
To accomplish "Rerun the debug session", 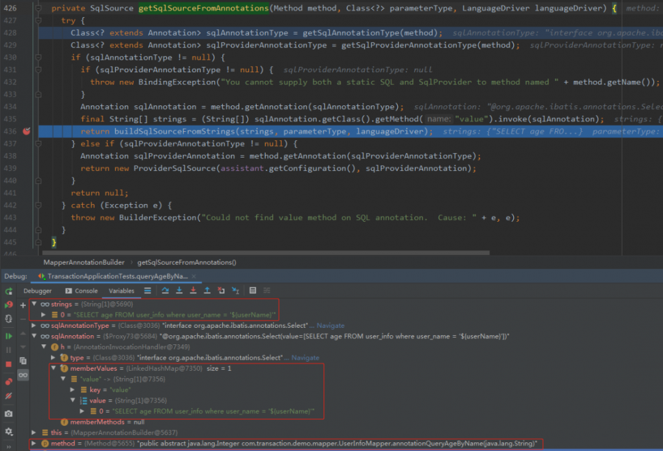I will [9, 291].
